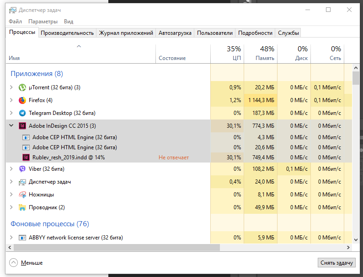Click the Viber application icon

[22, 169]
